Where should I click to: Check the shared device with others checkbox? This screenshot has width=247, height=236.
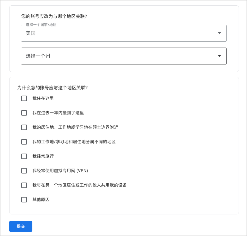coord(24,185)
